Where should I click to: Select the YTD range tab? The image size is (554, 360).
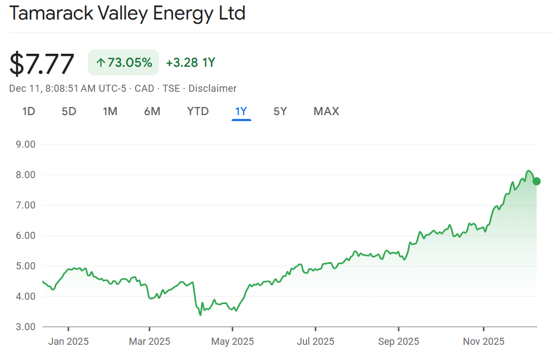[198, 111]
